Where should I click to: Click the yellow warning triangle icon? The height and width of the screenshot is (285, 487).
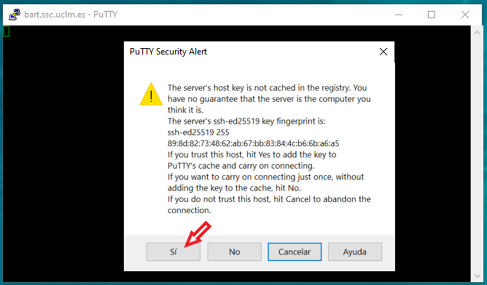coord(151,94)
